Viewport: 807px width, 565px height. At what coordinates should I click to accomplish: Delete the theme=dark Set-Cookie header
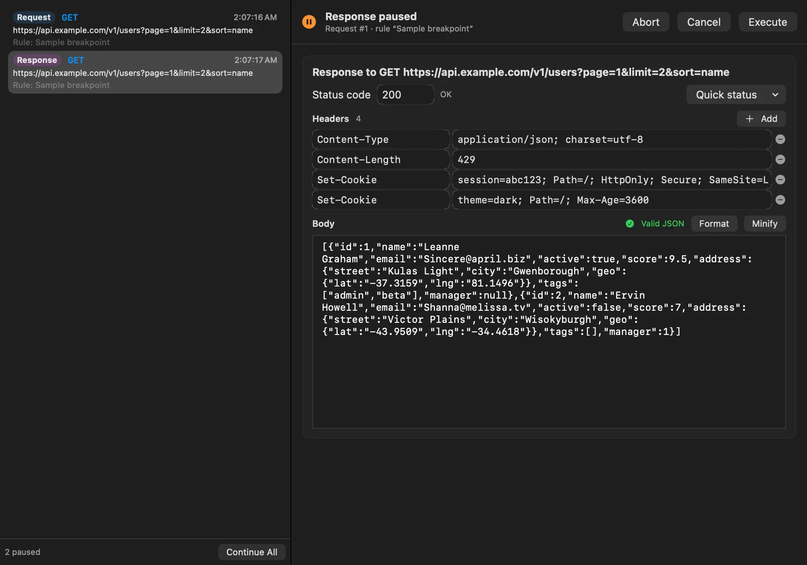coord(780,200)
